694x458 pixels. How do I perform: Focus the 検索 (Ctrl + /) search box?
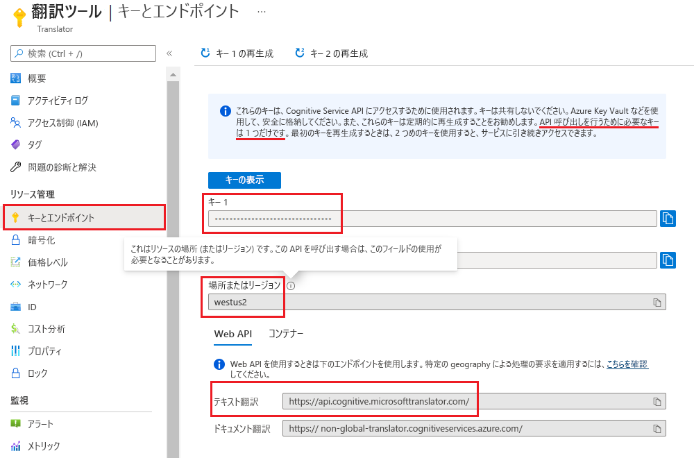pos(83,53)
